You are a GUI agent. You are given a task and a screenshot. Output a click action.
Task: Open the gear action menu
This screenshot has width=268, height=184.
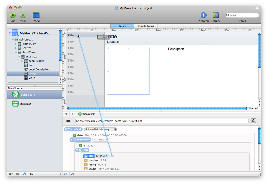coord(11,174)
